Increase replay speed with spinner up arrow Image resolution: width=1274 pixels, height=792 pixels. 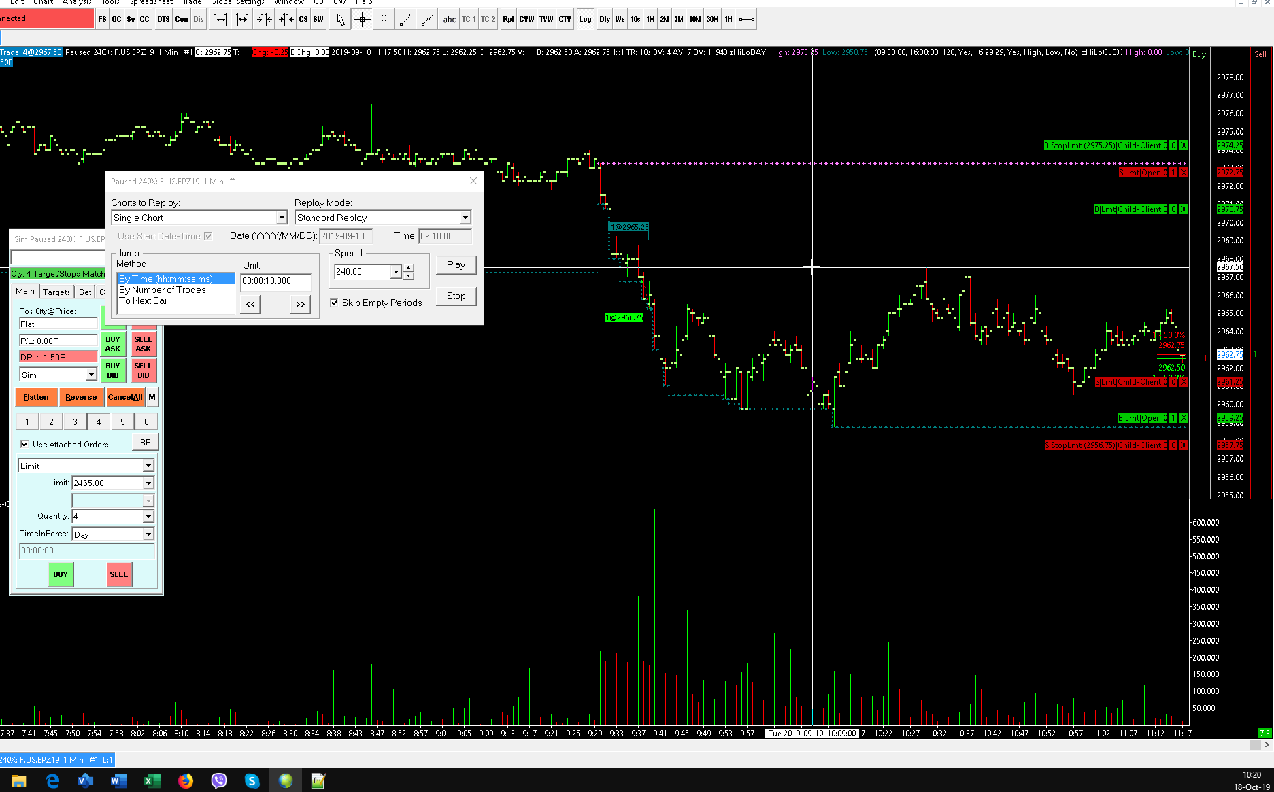pos(408,268)
